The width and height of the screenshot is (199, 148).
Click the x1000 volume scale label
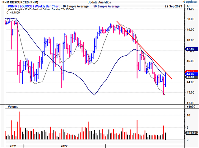coord(191,107)
